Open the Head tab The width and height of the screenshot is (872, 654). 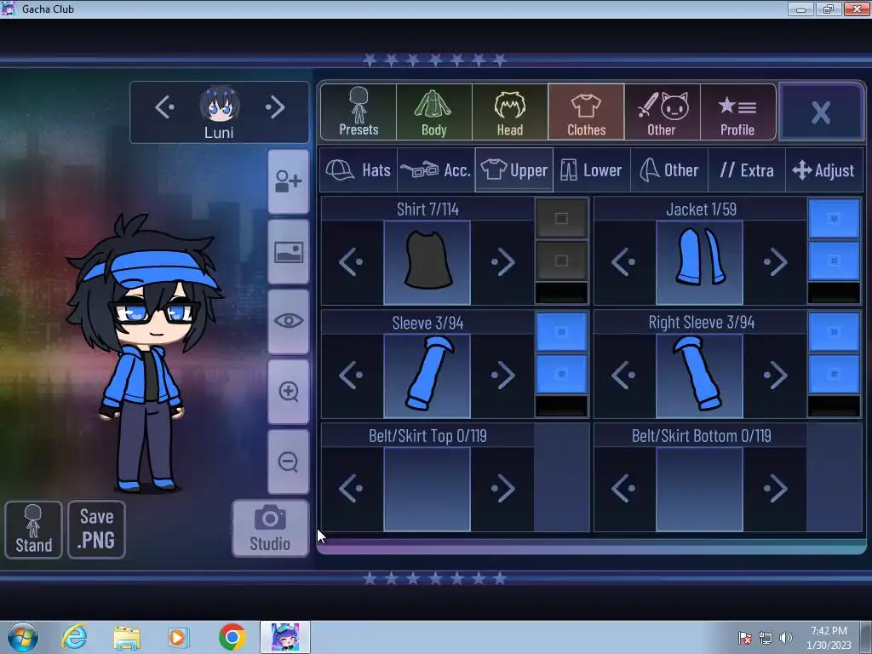(x=510, y=112)
